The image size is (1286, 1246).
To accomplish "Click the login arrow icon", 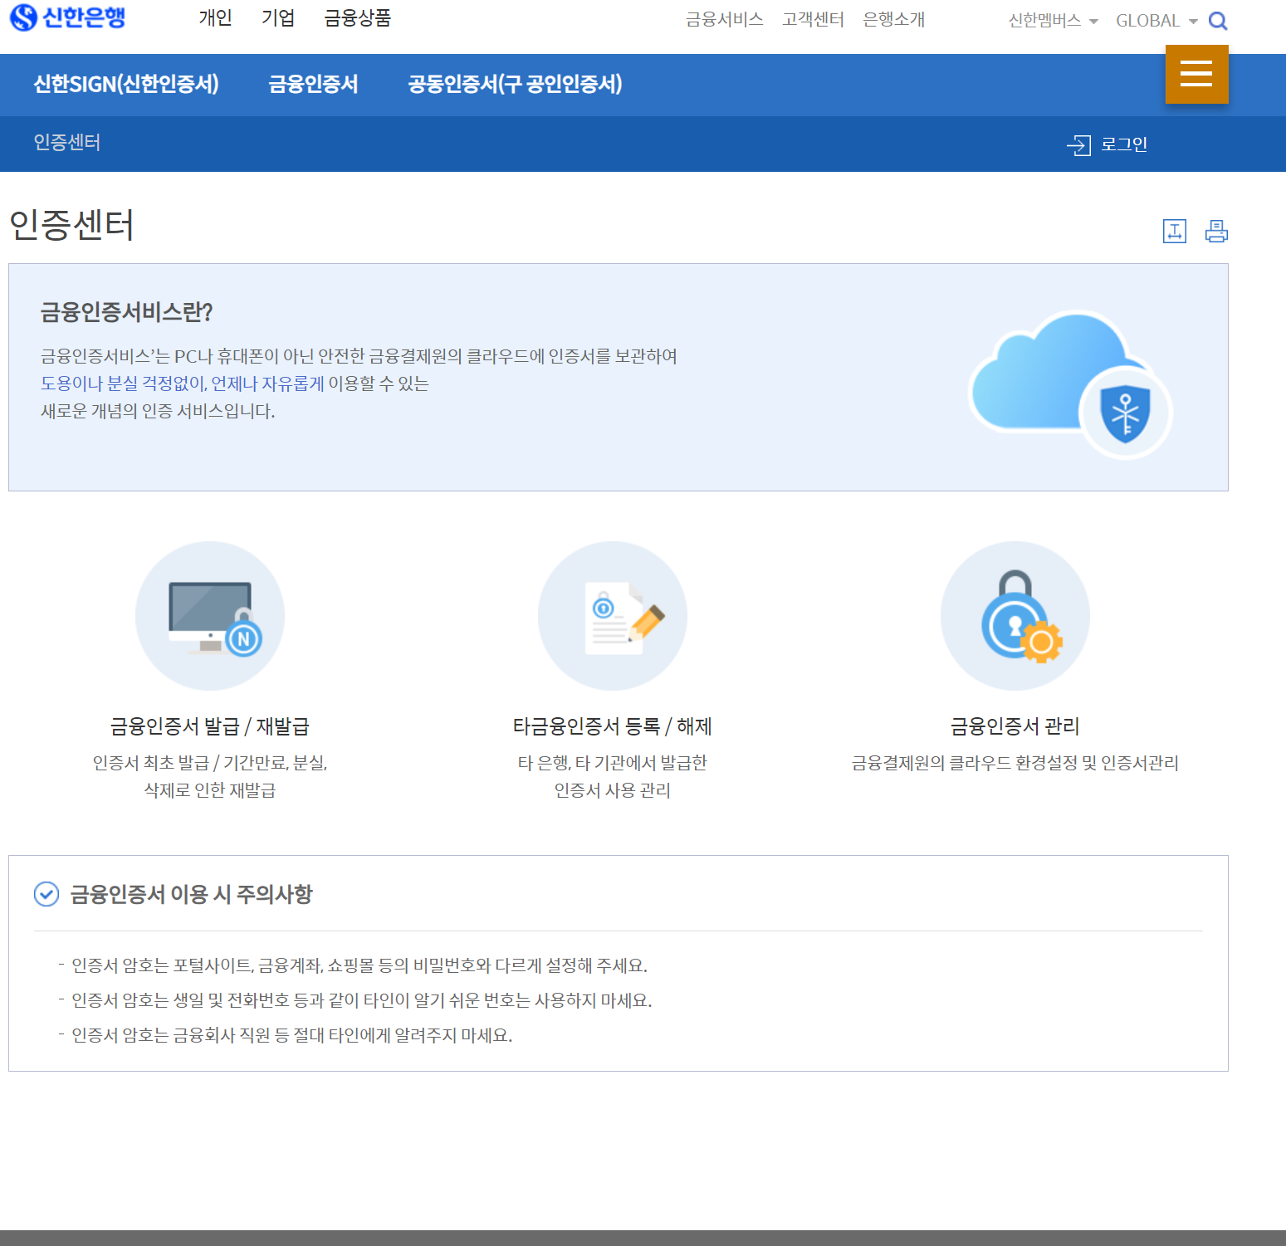I will pos(1078,145).
